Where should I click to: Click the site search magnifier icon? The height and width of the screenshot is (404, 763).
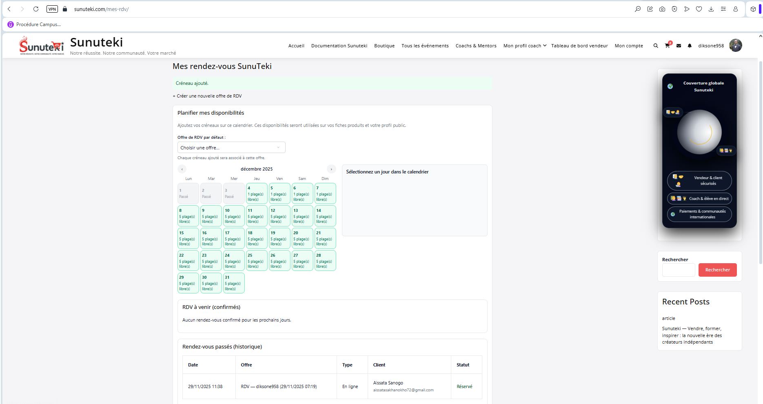[656, 46]
